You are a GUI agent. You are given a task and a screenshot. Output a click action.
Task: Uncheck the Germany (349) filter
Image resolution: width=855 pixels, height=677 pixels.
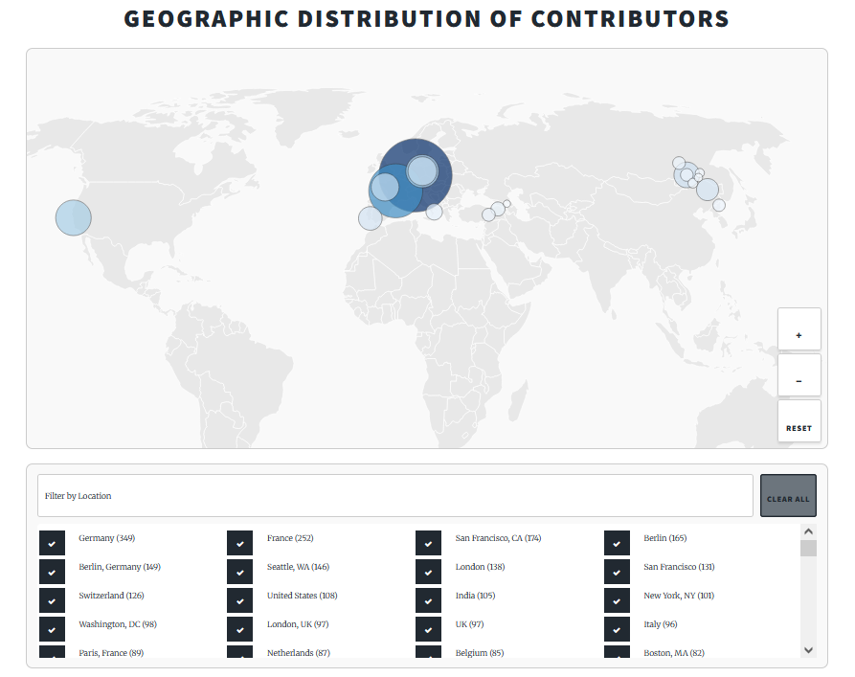(x=53, y=542)
